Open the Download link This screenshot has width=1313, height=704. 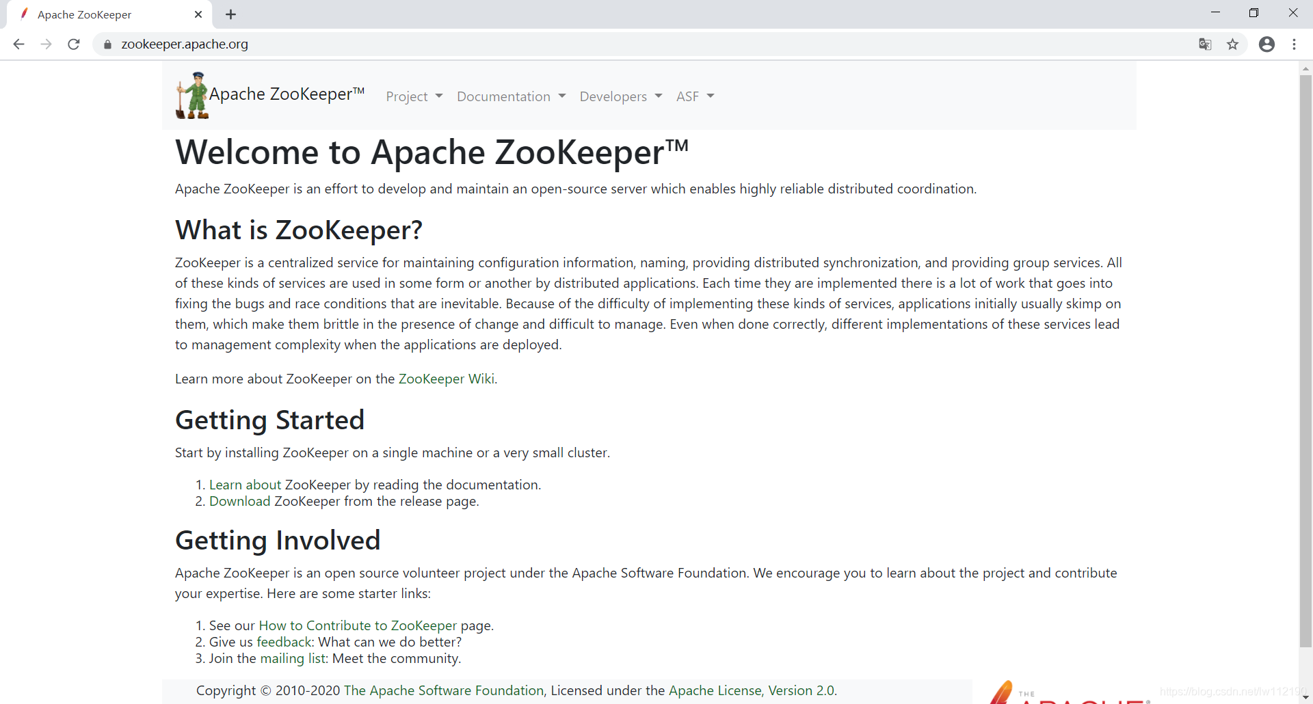tap(240, 501)
